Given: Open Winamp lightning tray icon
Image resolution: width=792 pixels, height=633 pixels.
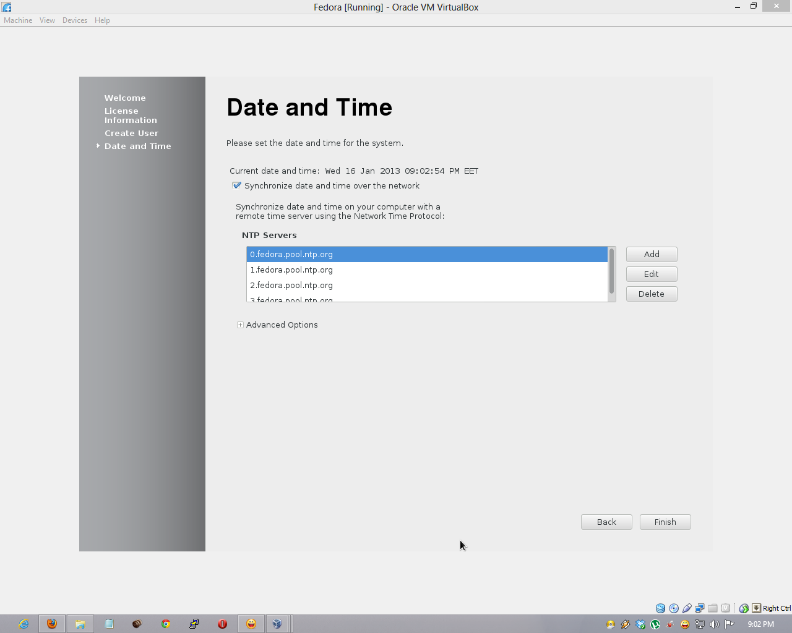Looking at the screenshot, I should pyautogui.click(x=626, y=624).
